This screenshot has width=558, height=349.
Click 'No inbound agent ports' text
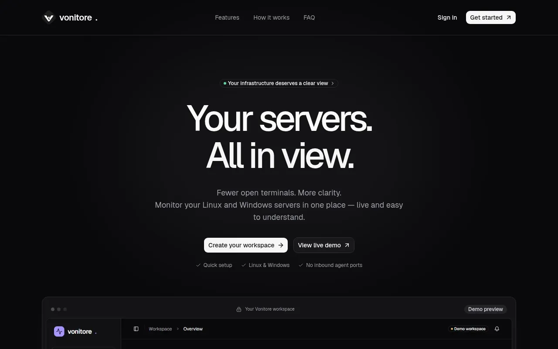pyautogui.click(x=334, y=265)
